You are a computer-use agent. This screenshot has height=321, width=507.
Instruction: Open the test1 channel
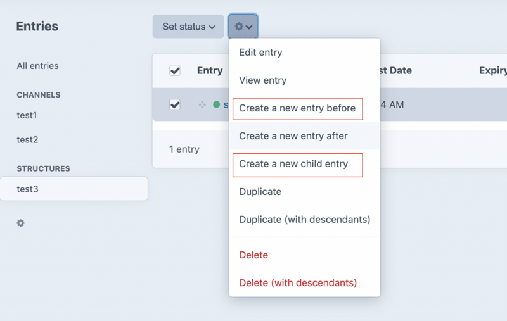coord(27,115)
